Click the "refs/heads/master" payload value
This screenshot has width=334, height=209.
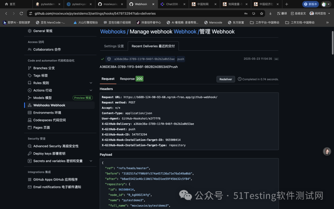132,168
